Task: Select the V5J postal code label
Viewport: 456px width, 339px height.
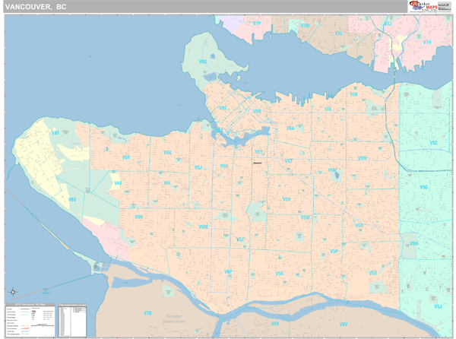Action: tap(437, 306)
